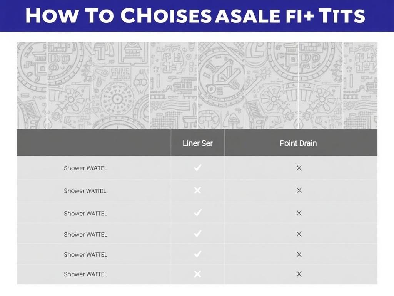Open the leftmost pattern image panel
The image size is (394, 296).
point(32,86)
